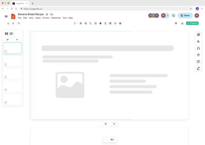Select slide 5 thumbnail

tap(12, 99)
